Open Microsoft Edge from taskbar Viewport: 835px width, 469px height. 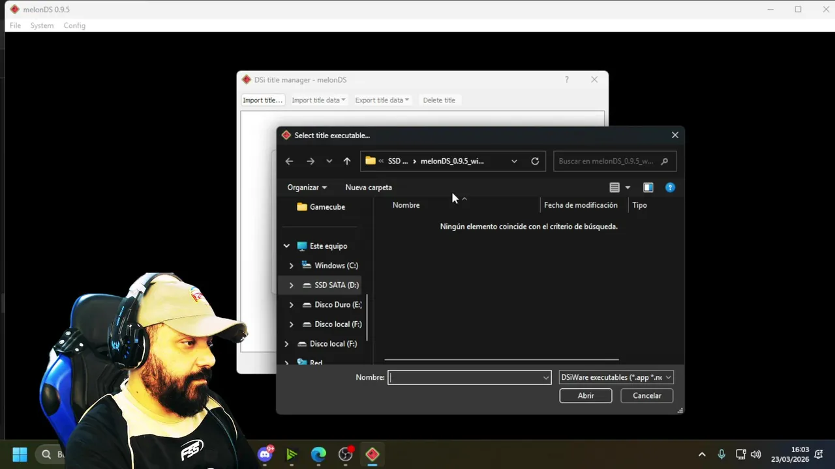318,454
